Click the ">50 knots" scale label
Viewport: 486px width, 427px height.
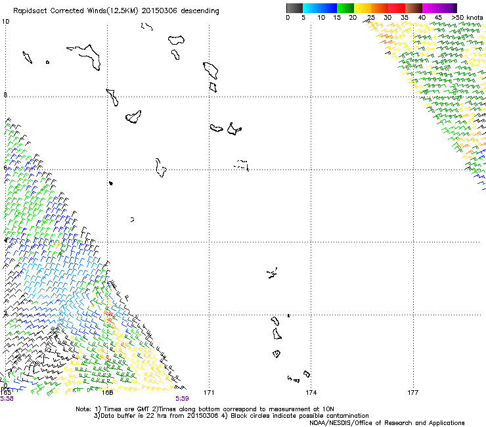pos(468,18)
